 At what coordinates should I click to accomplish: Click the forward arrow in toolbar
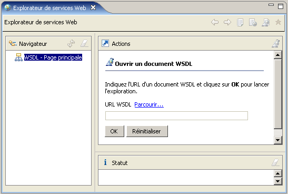click(227, 22)
